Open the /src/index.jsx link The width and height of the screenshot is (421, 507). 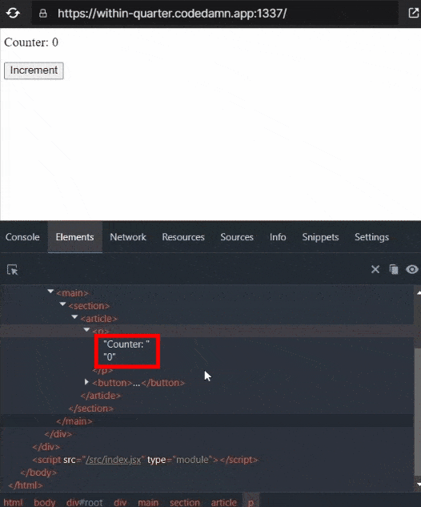(114, 460)
